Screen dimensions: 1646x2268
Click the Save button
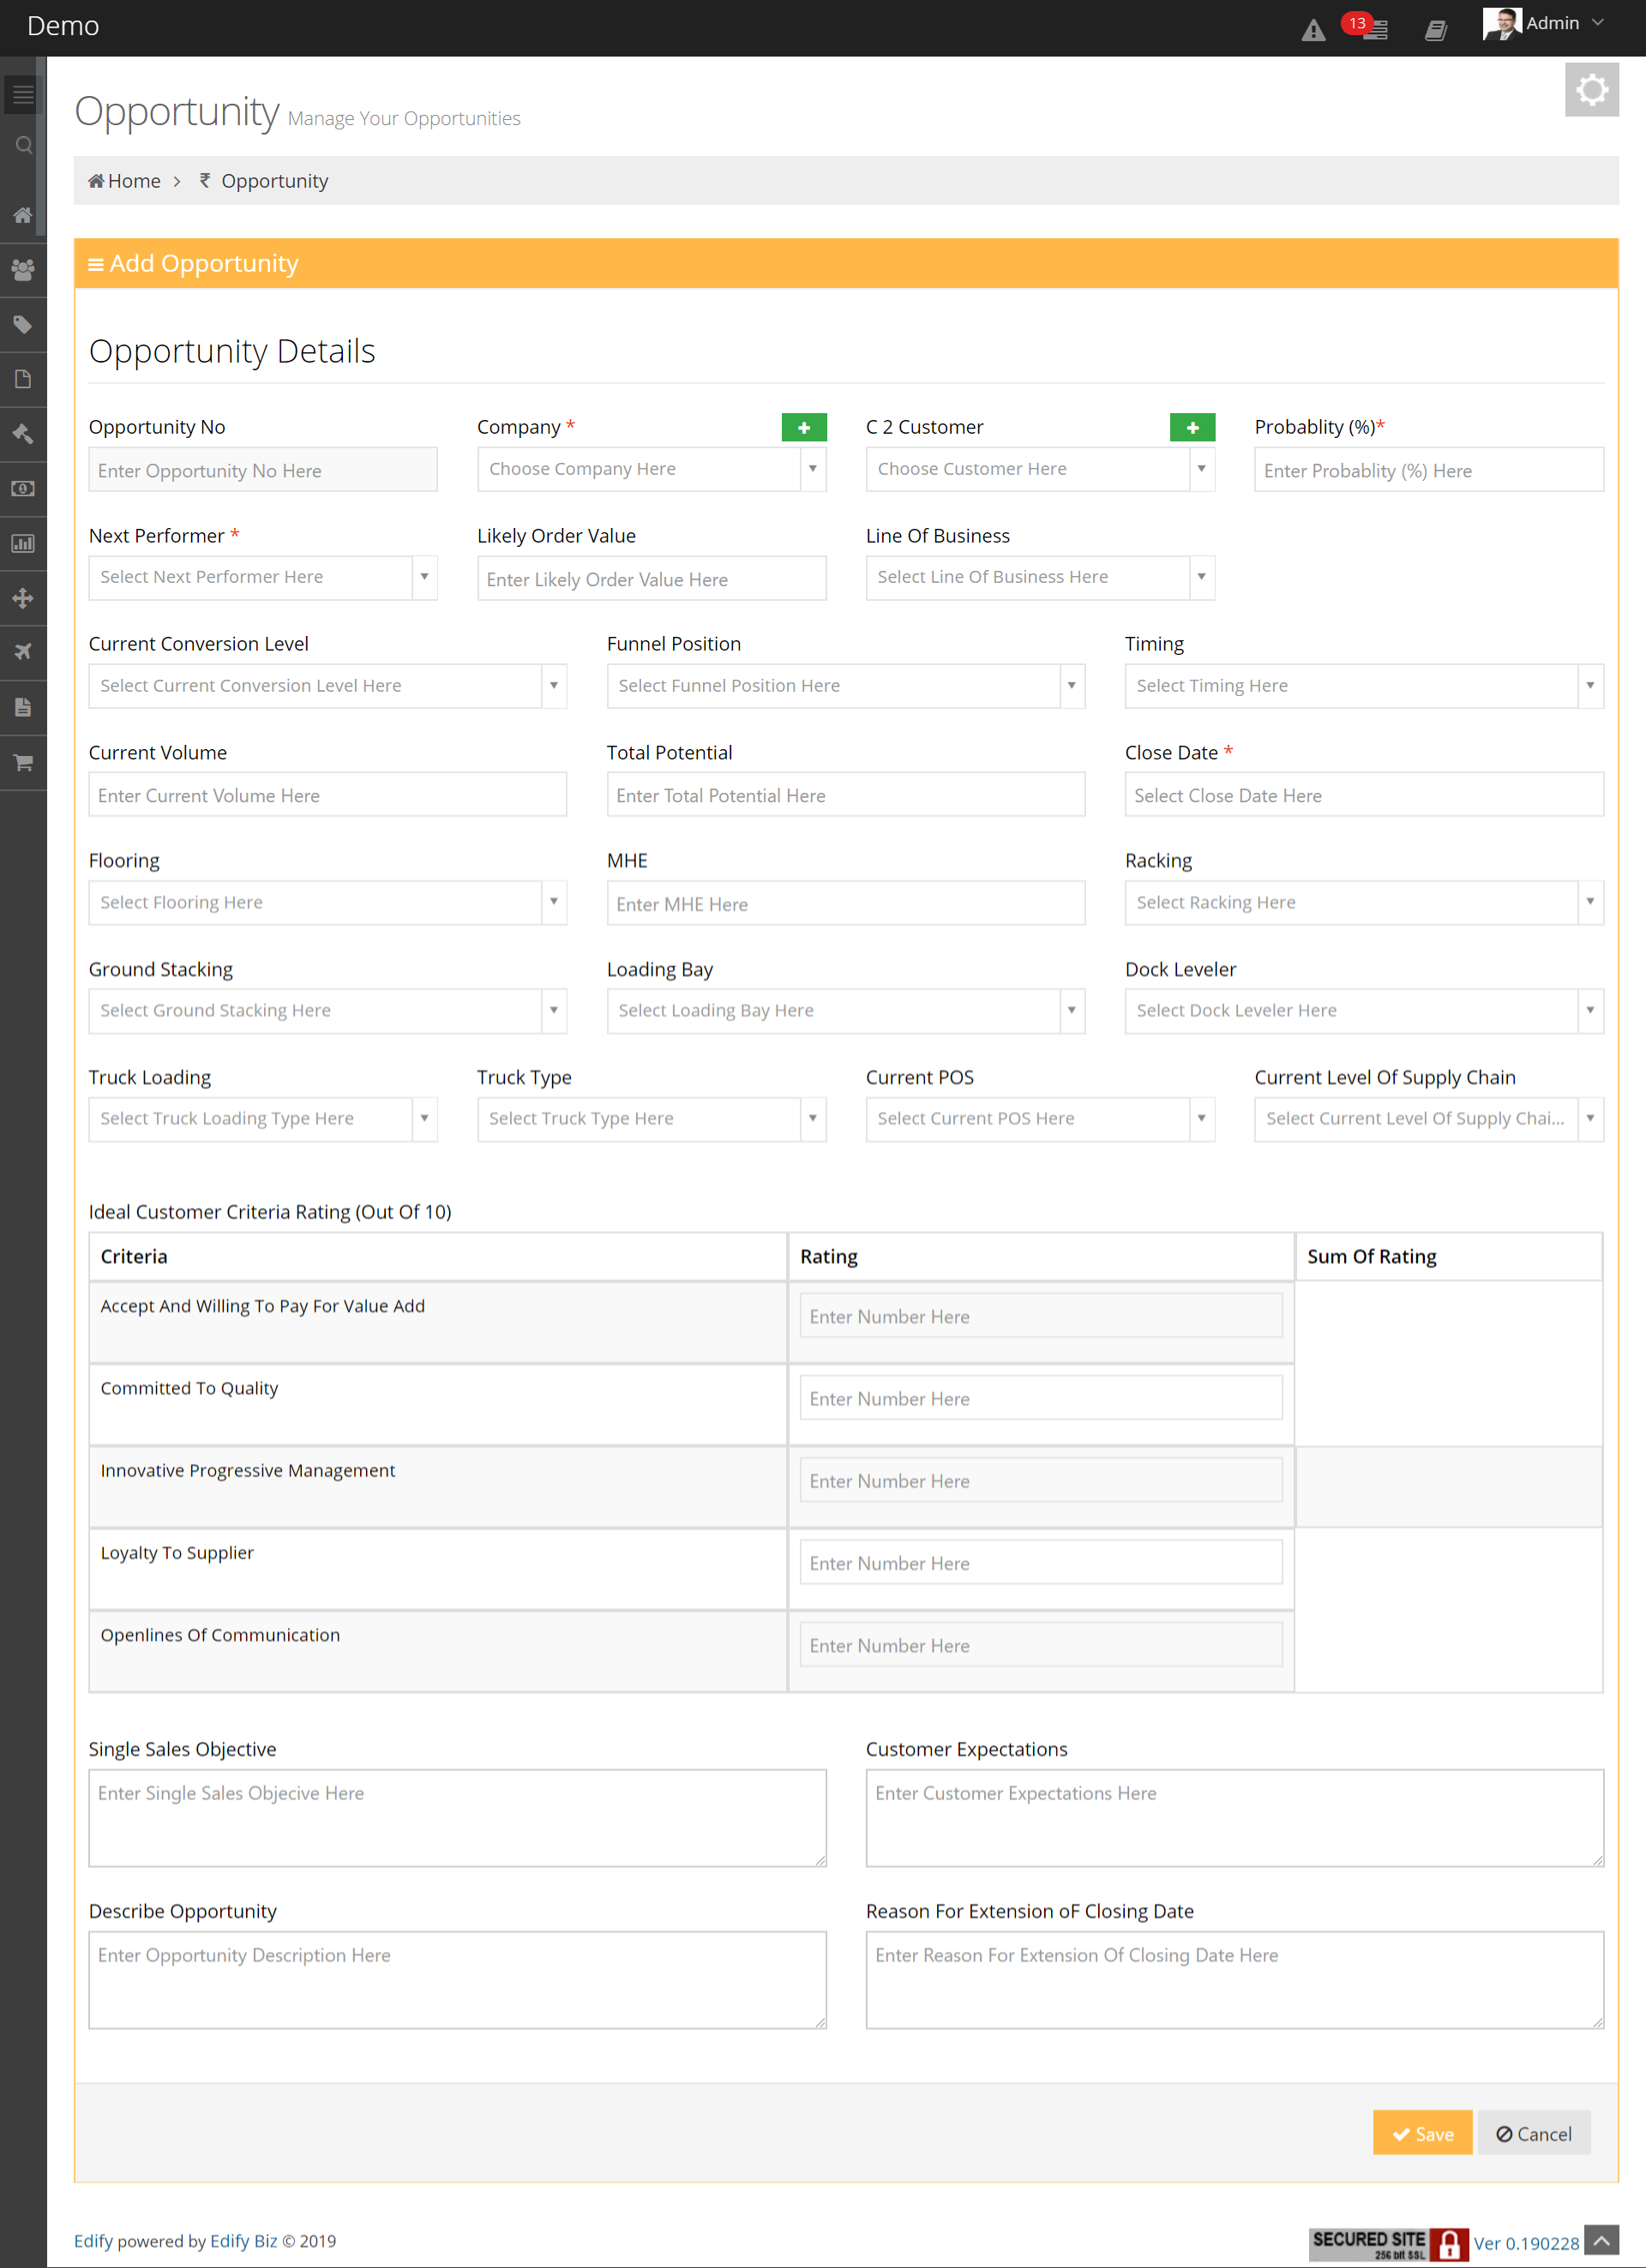(1422, 2134)
